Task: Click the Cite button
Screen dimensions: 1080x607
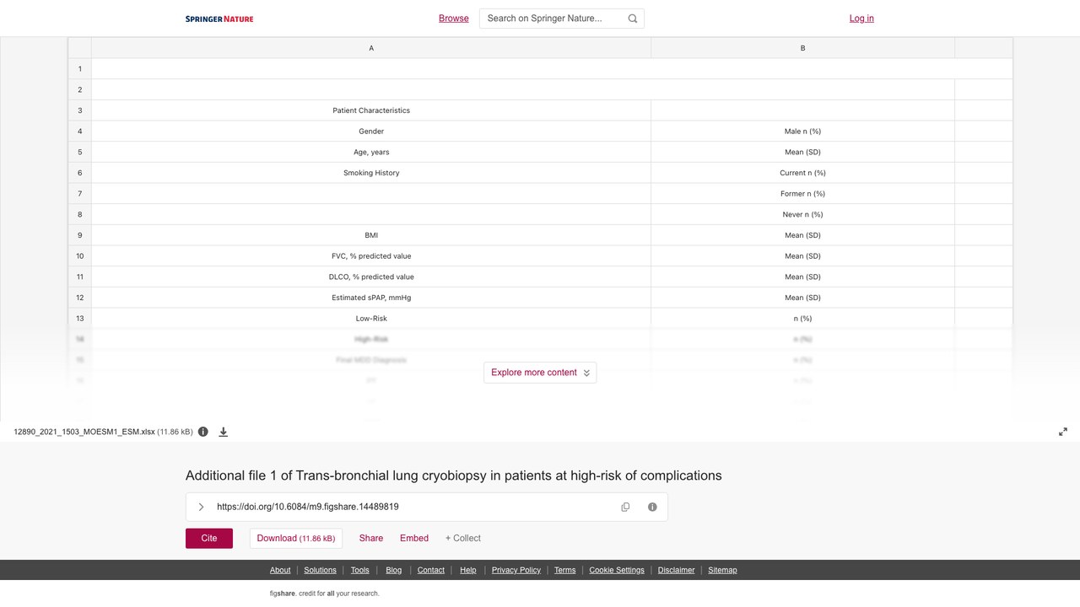Action: 209,538
